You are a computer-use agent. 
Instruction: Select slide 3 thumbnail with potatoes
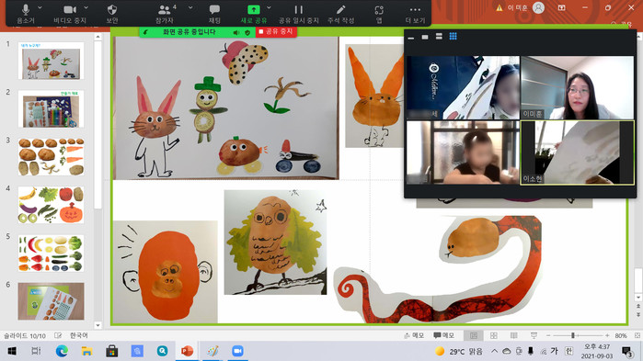(x=51, y=157)
